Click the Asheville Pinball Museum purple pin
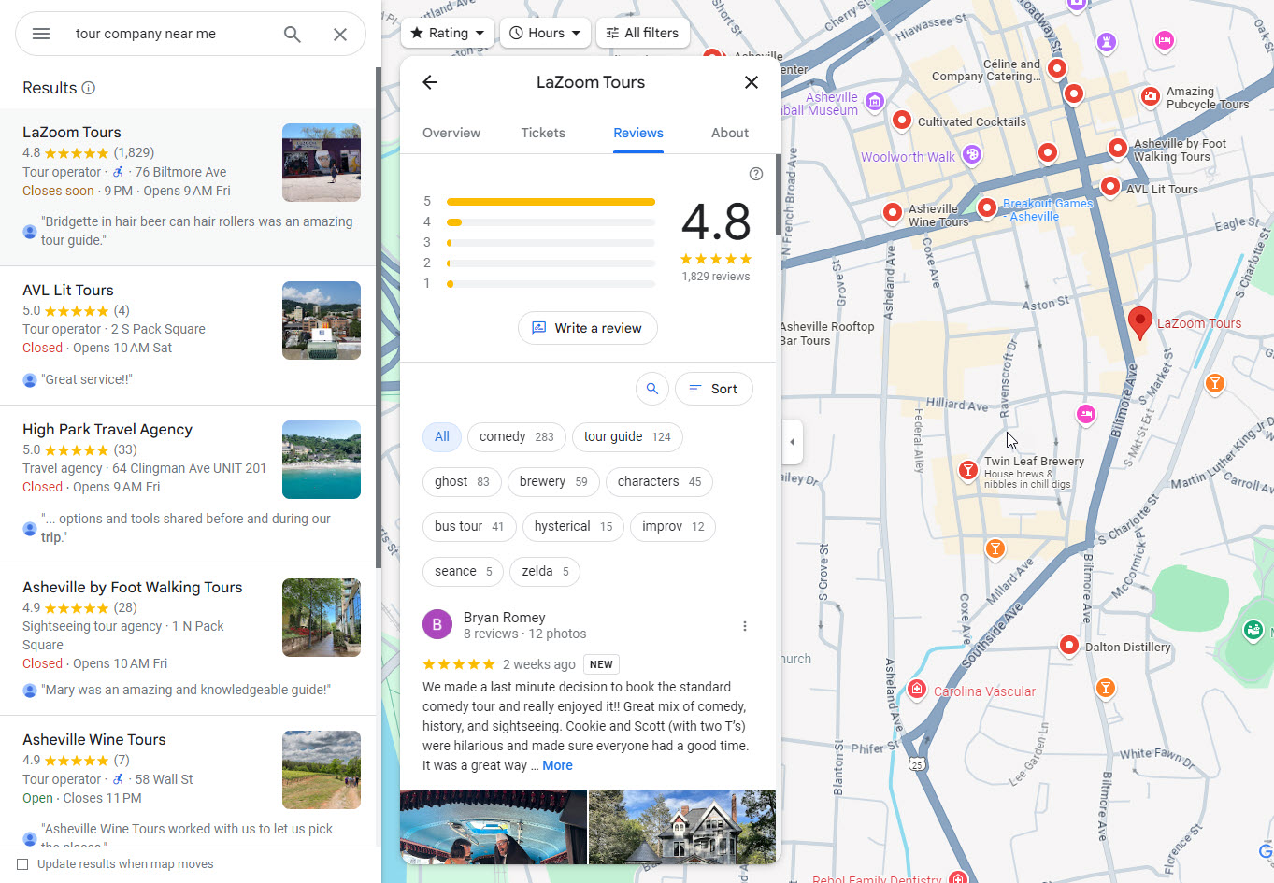 (875, 101)
